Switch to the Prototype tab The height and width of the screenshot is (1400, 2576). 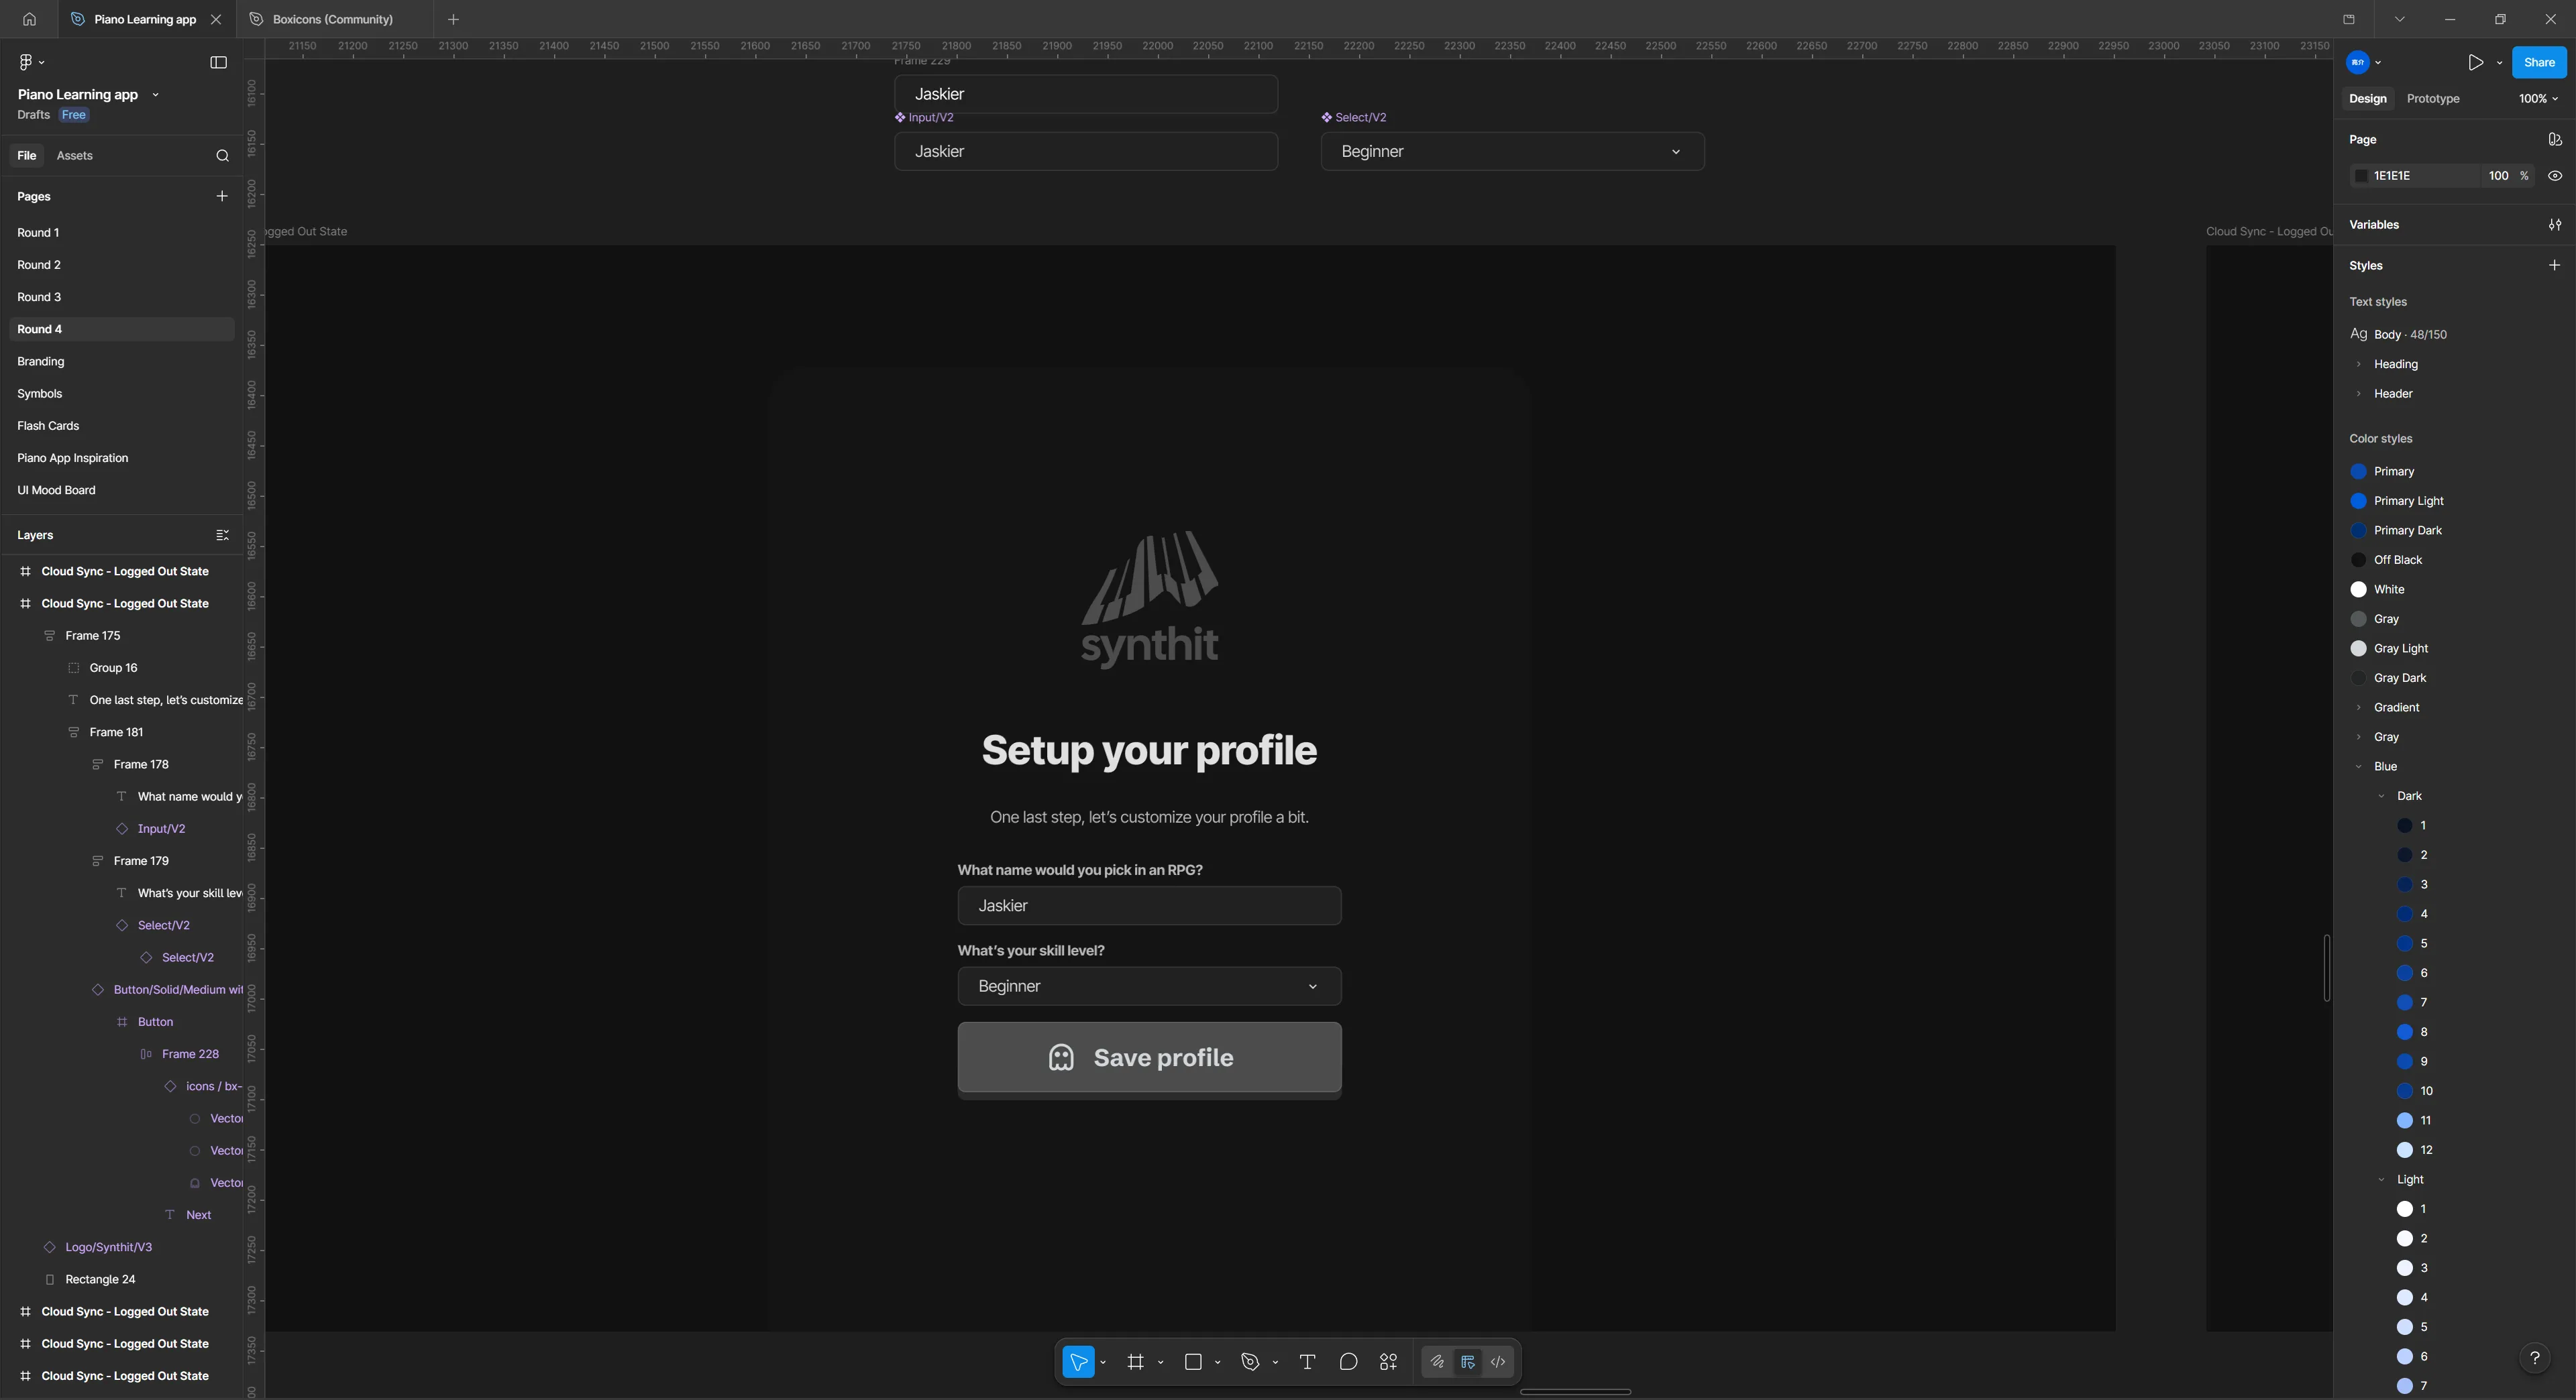click(x=2433, y=99)
